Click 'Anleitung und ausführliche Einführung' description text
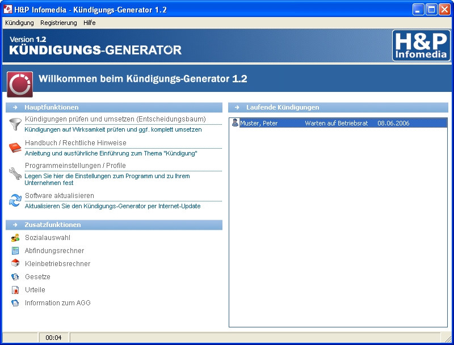Viewport: 454px width, 345px height. coord(111,153)
